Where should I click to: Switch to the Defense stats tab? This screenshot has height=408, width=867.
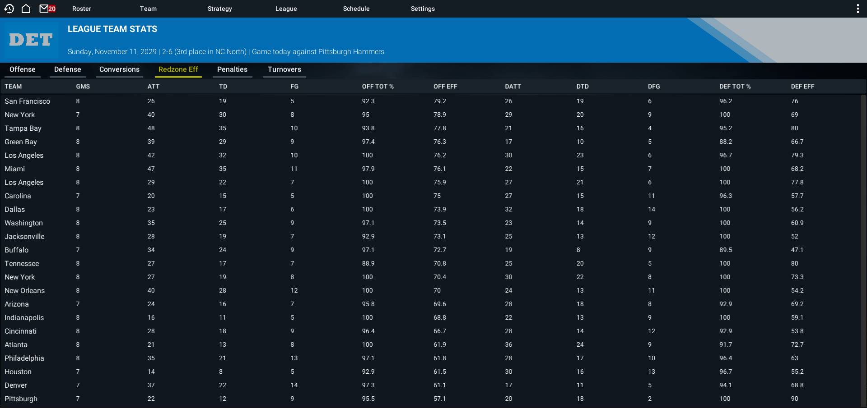click(x=68, y=69)
